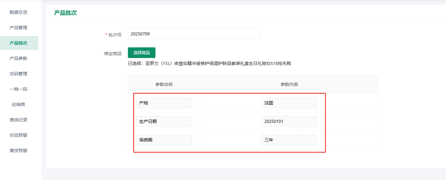Open 数据总览 in the sidebar

pos(18,12)
